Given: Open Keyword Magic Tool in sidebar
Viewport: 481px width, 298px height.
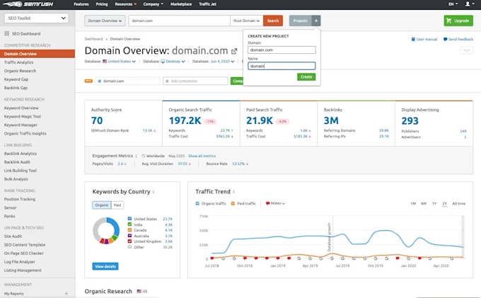Looking at the screenshot, I should (x=23, y=117).
